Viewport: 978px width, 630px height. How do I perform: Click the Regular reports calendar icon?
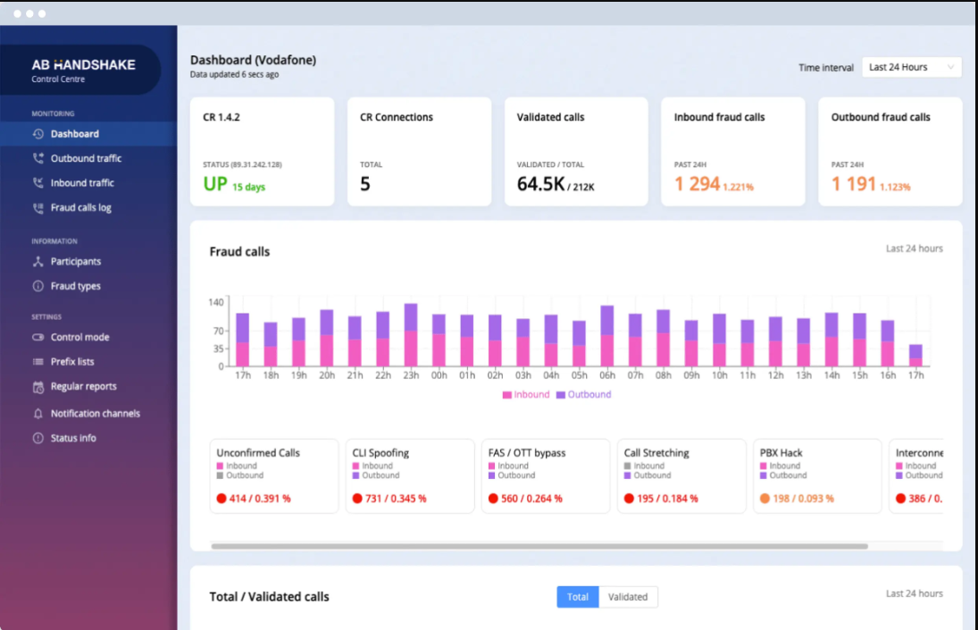(38, 387)
